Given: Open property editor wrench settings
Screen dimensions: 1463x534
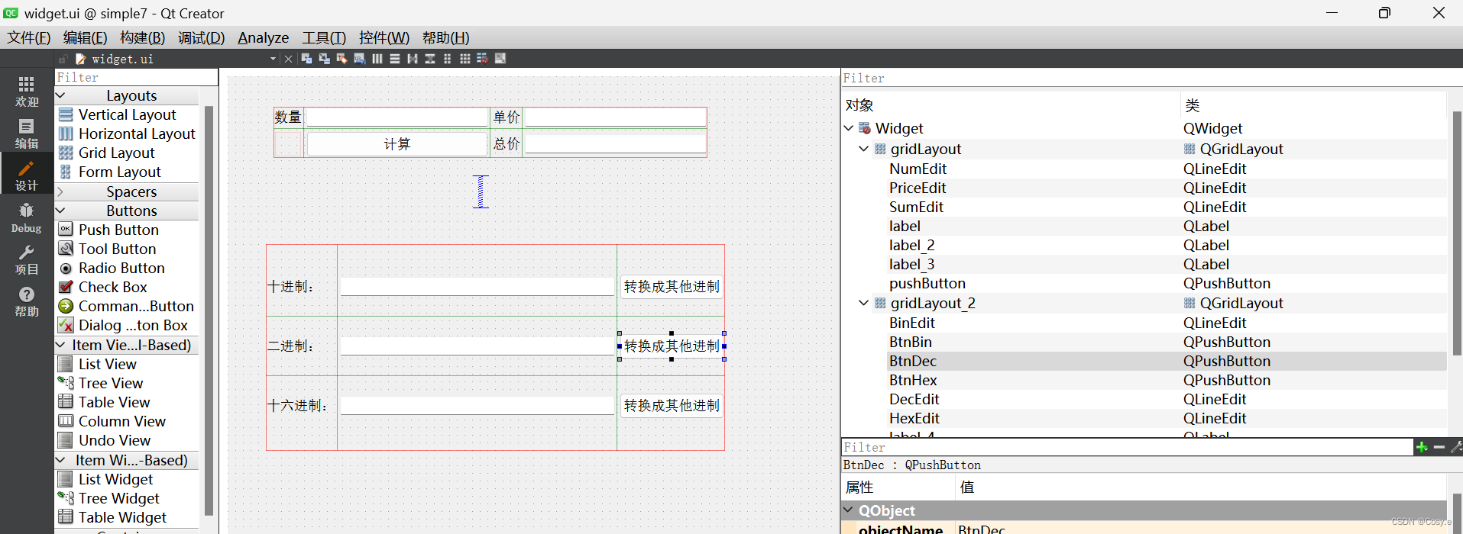Looking at the screenshot, I should point(1456,447).
